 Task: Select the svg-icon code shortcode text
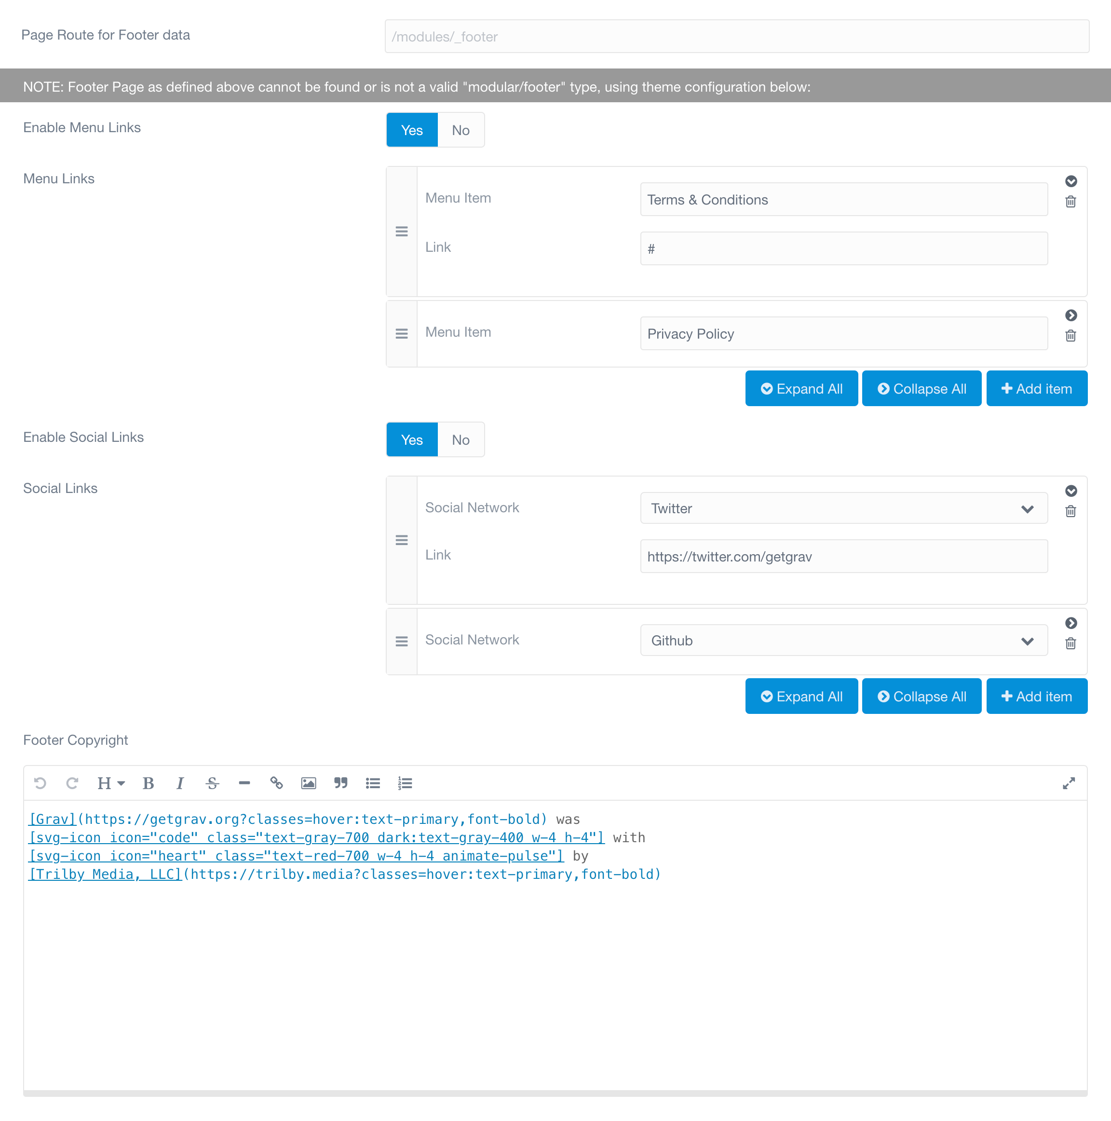click(317, 838)
